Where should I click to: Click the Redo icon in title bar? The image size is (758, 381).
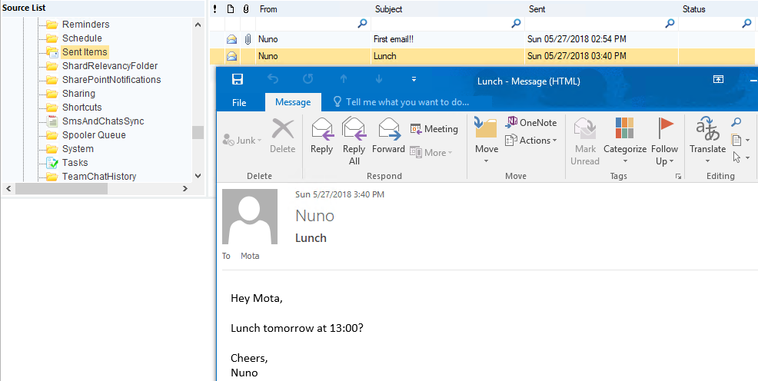click(308, 79)
